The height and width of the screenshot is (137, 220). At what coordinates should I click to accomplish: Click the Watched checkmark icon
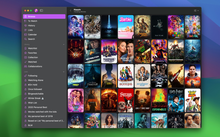(25, 62)
